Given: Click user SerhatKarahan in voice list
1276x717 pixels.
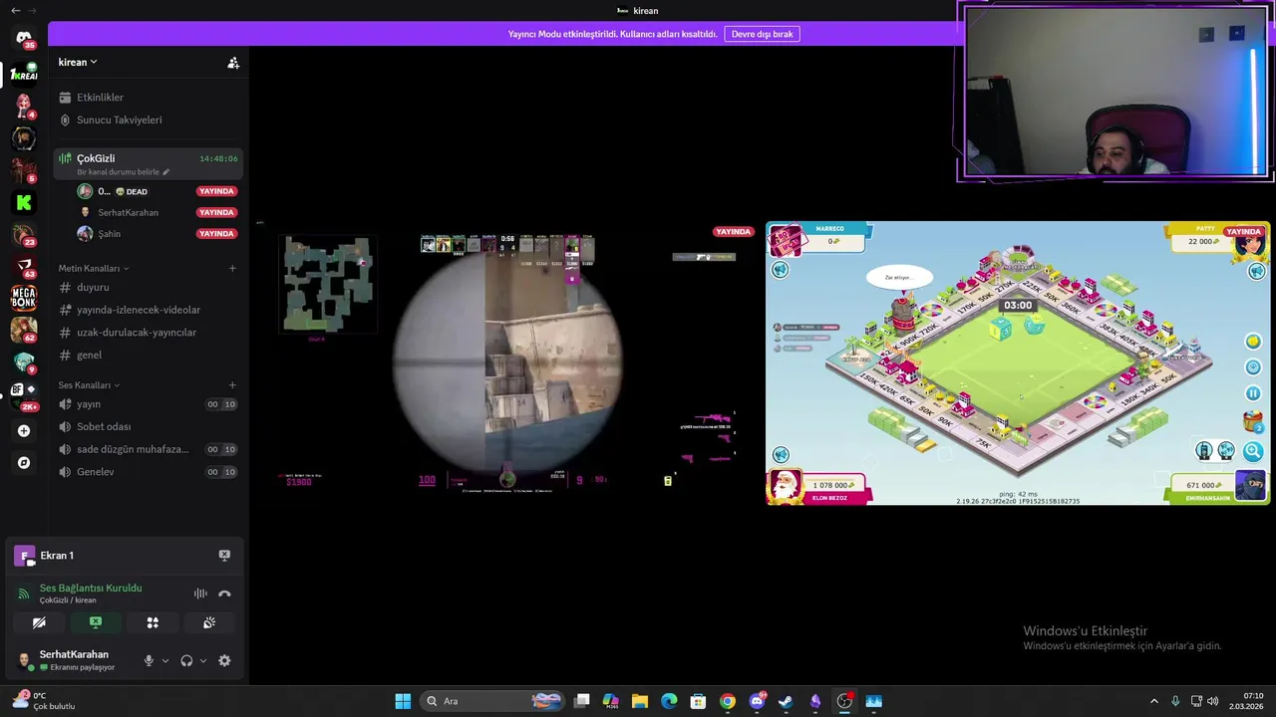Looking at the screenshot, I should click(159, 212).
